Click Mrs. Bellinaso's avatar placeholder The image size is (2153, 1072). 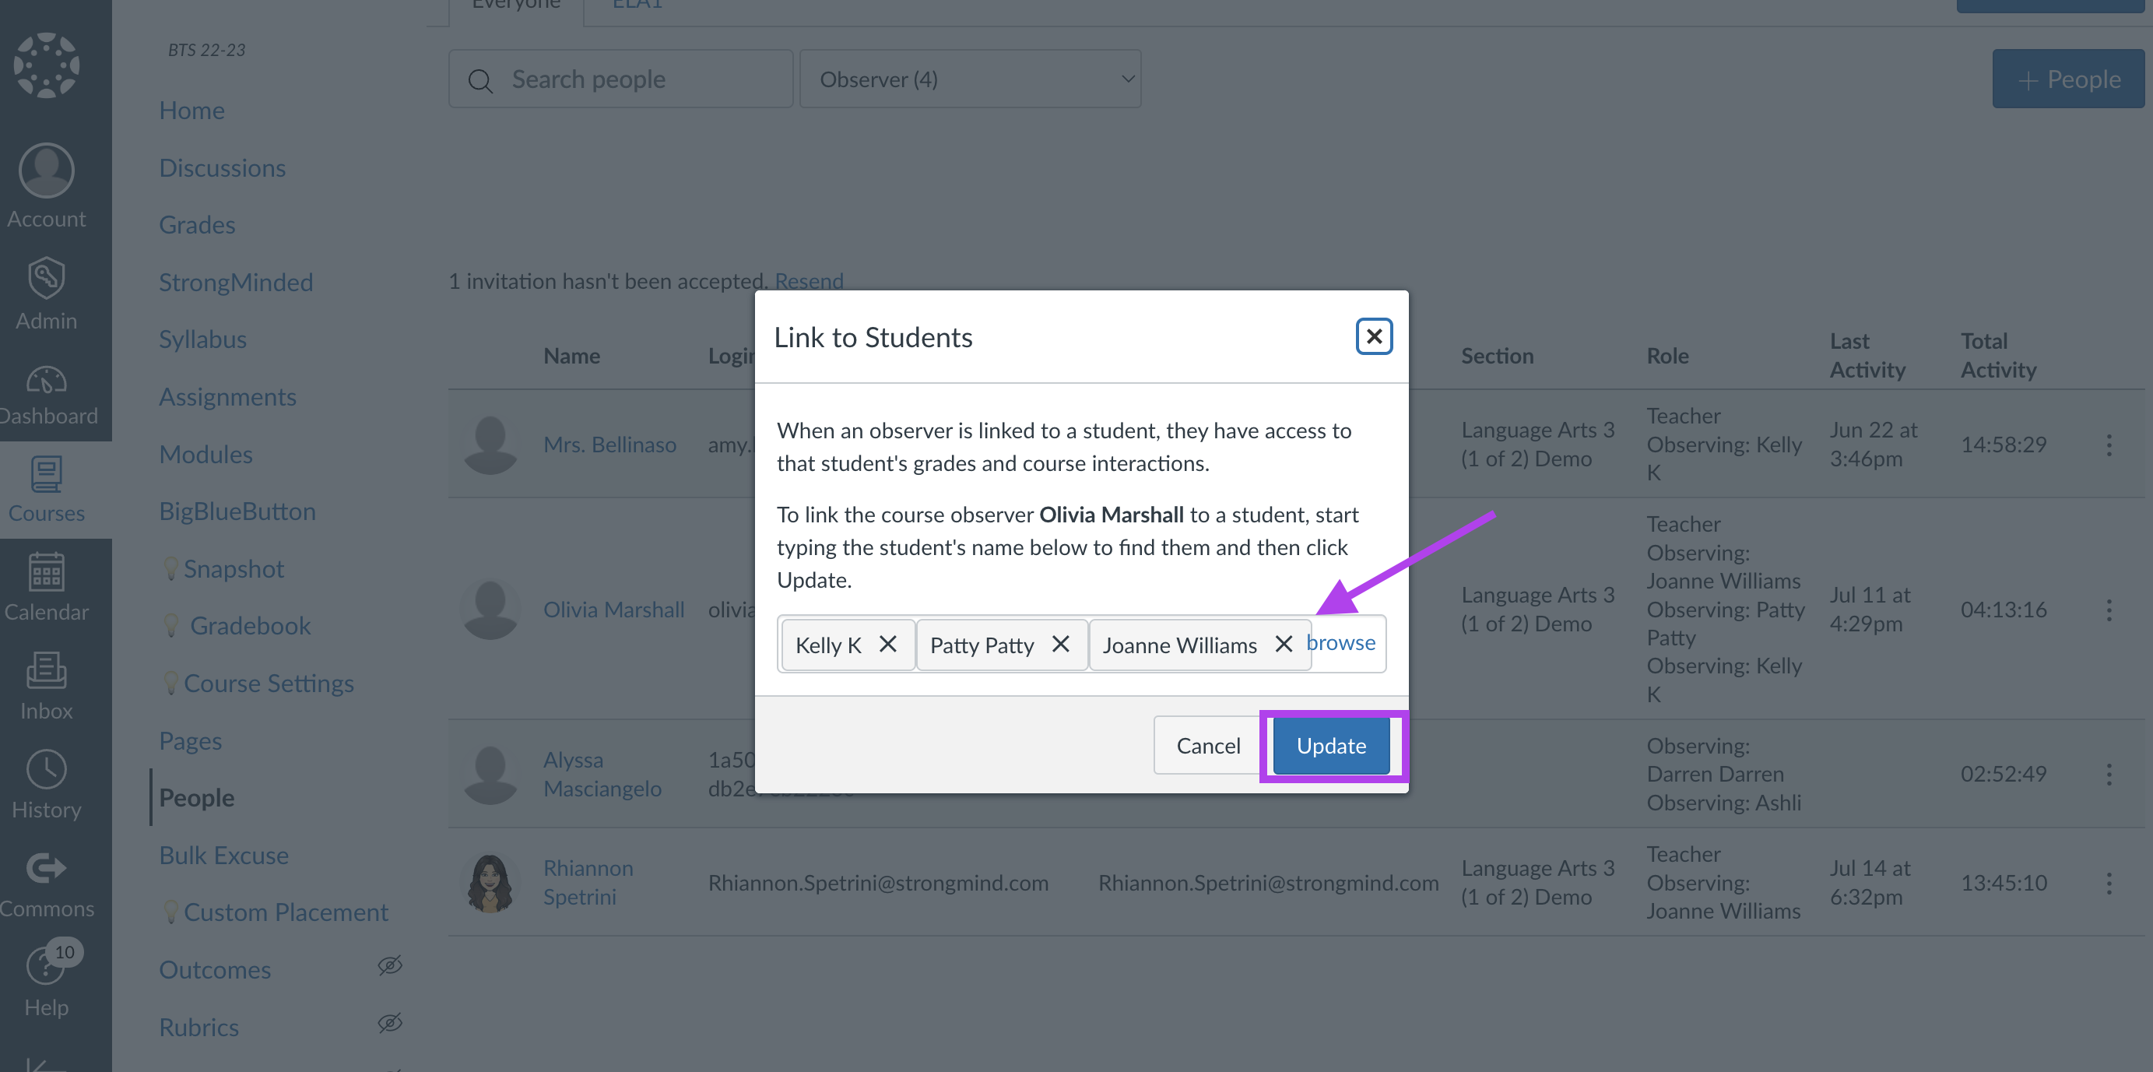click(490, 445)
